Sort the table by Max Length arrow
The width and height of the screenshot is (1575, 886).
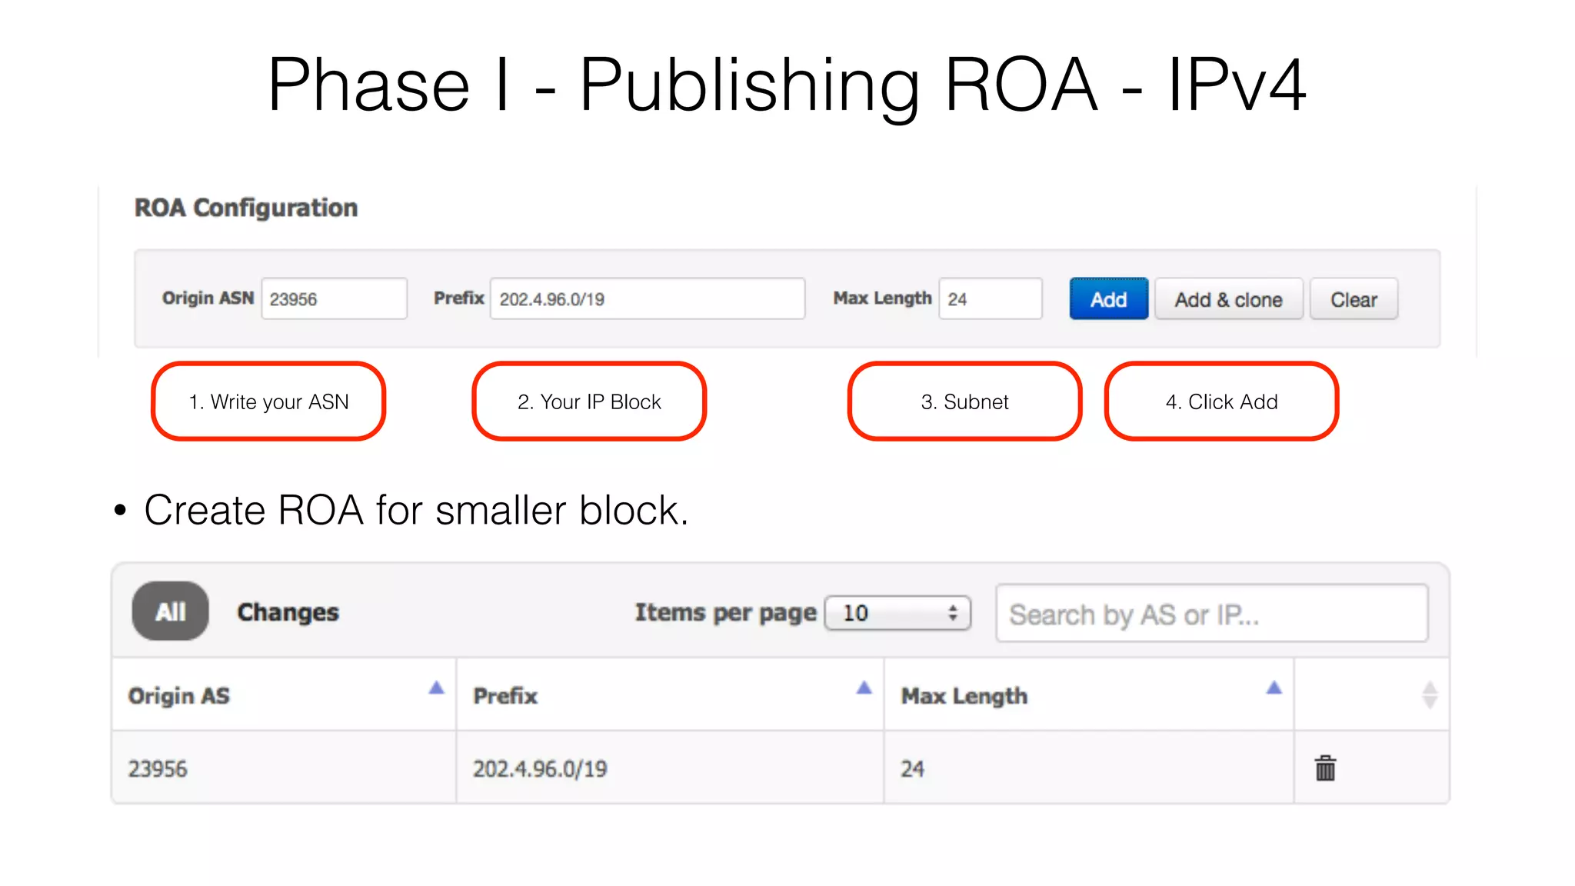tap(1274, 688)
